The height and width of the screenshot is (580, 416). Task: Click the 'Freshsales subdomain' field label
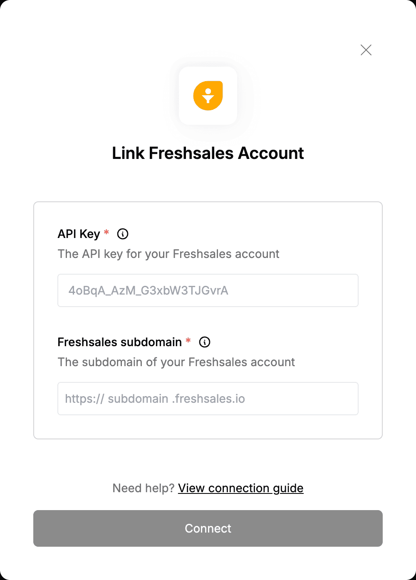pos(120,342)
